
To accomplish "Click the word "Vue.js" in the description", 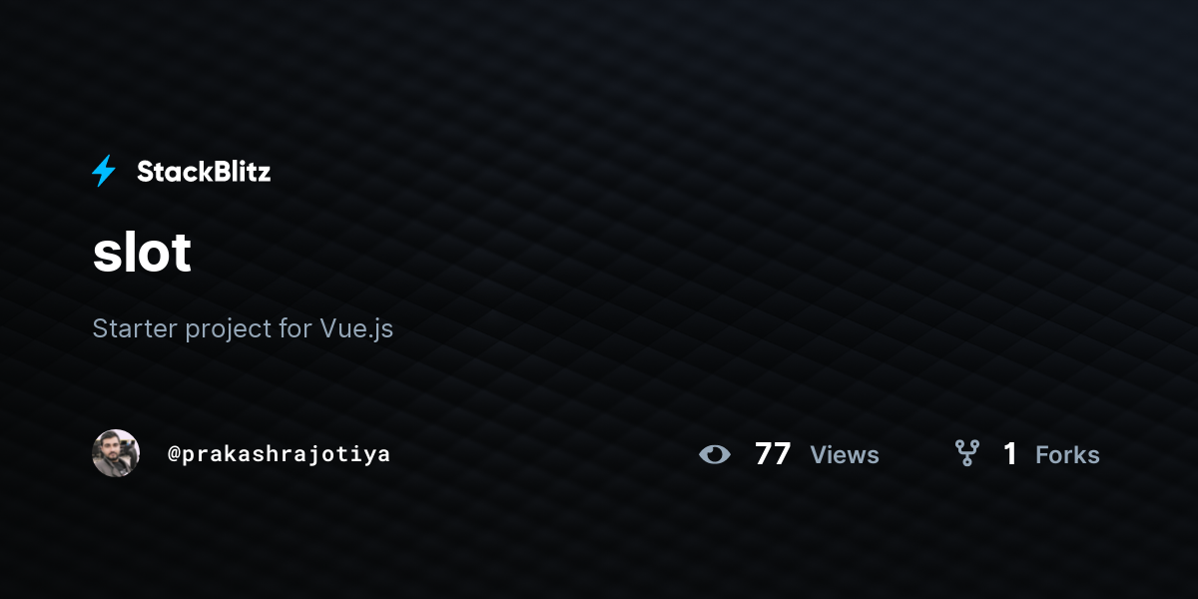I will click(356, 329).
